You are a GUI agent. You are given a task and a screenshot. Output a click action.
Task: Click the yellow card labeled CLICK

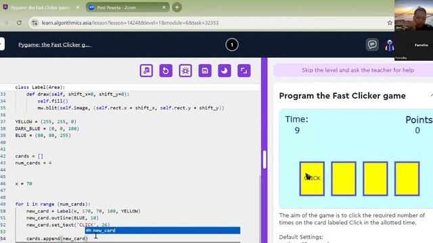(x=312, y=178)
